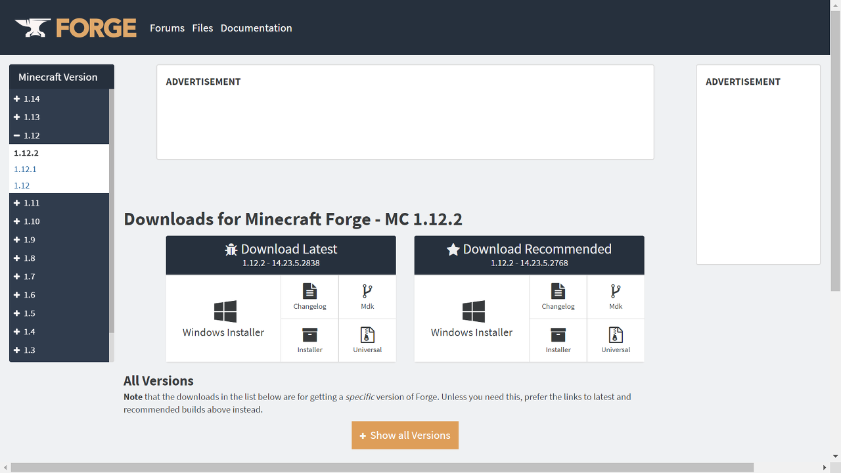Click Windows icon under Download Recommended
This screenshot has width=841, height=473.
[x=474, y=311]
